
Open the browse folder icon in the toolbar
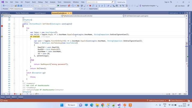[x=78, y=6]
